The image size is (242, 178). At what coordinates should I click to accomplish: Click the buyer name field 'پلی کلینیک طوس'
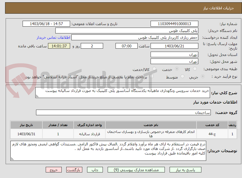point(127,31)
